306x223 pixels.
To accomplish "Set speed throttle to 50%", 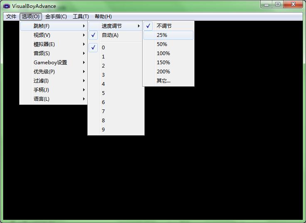I will coord(168,44).
